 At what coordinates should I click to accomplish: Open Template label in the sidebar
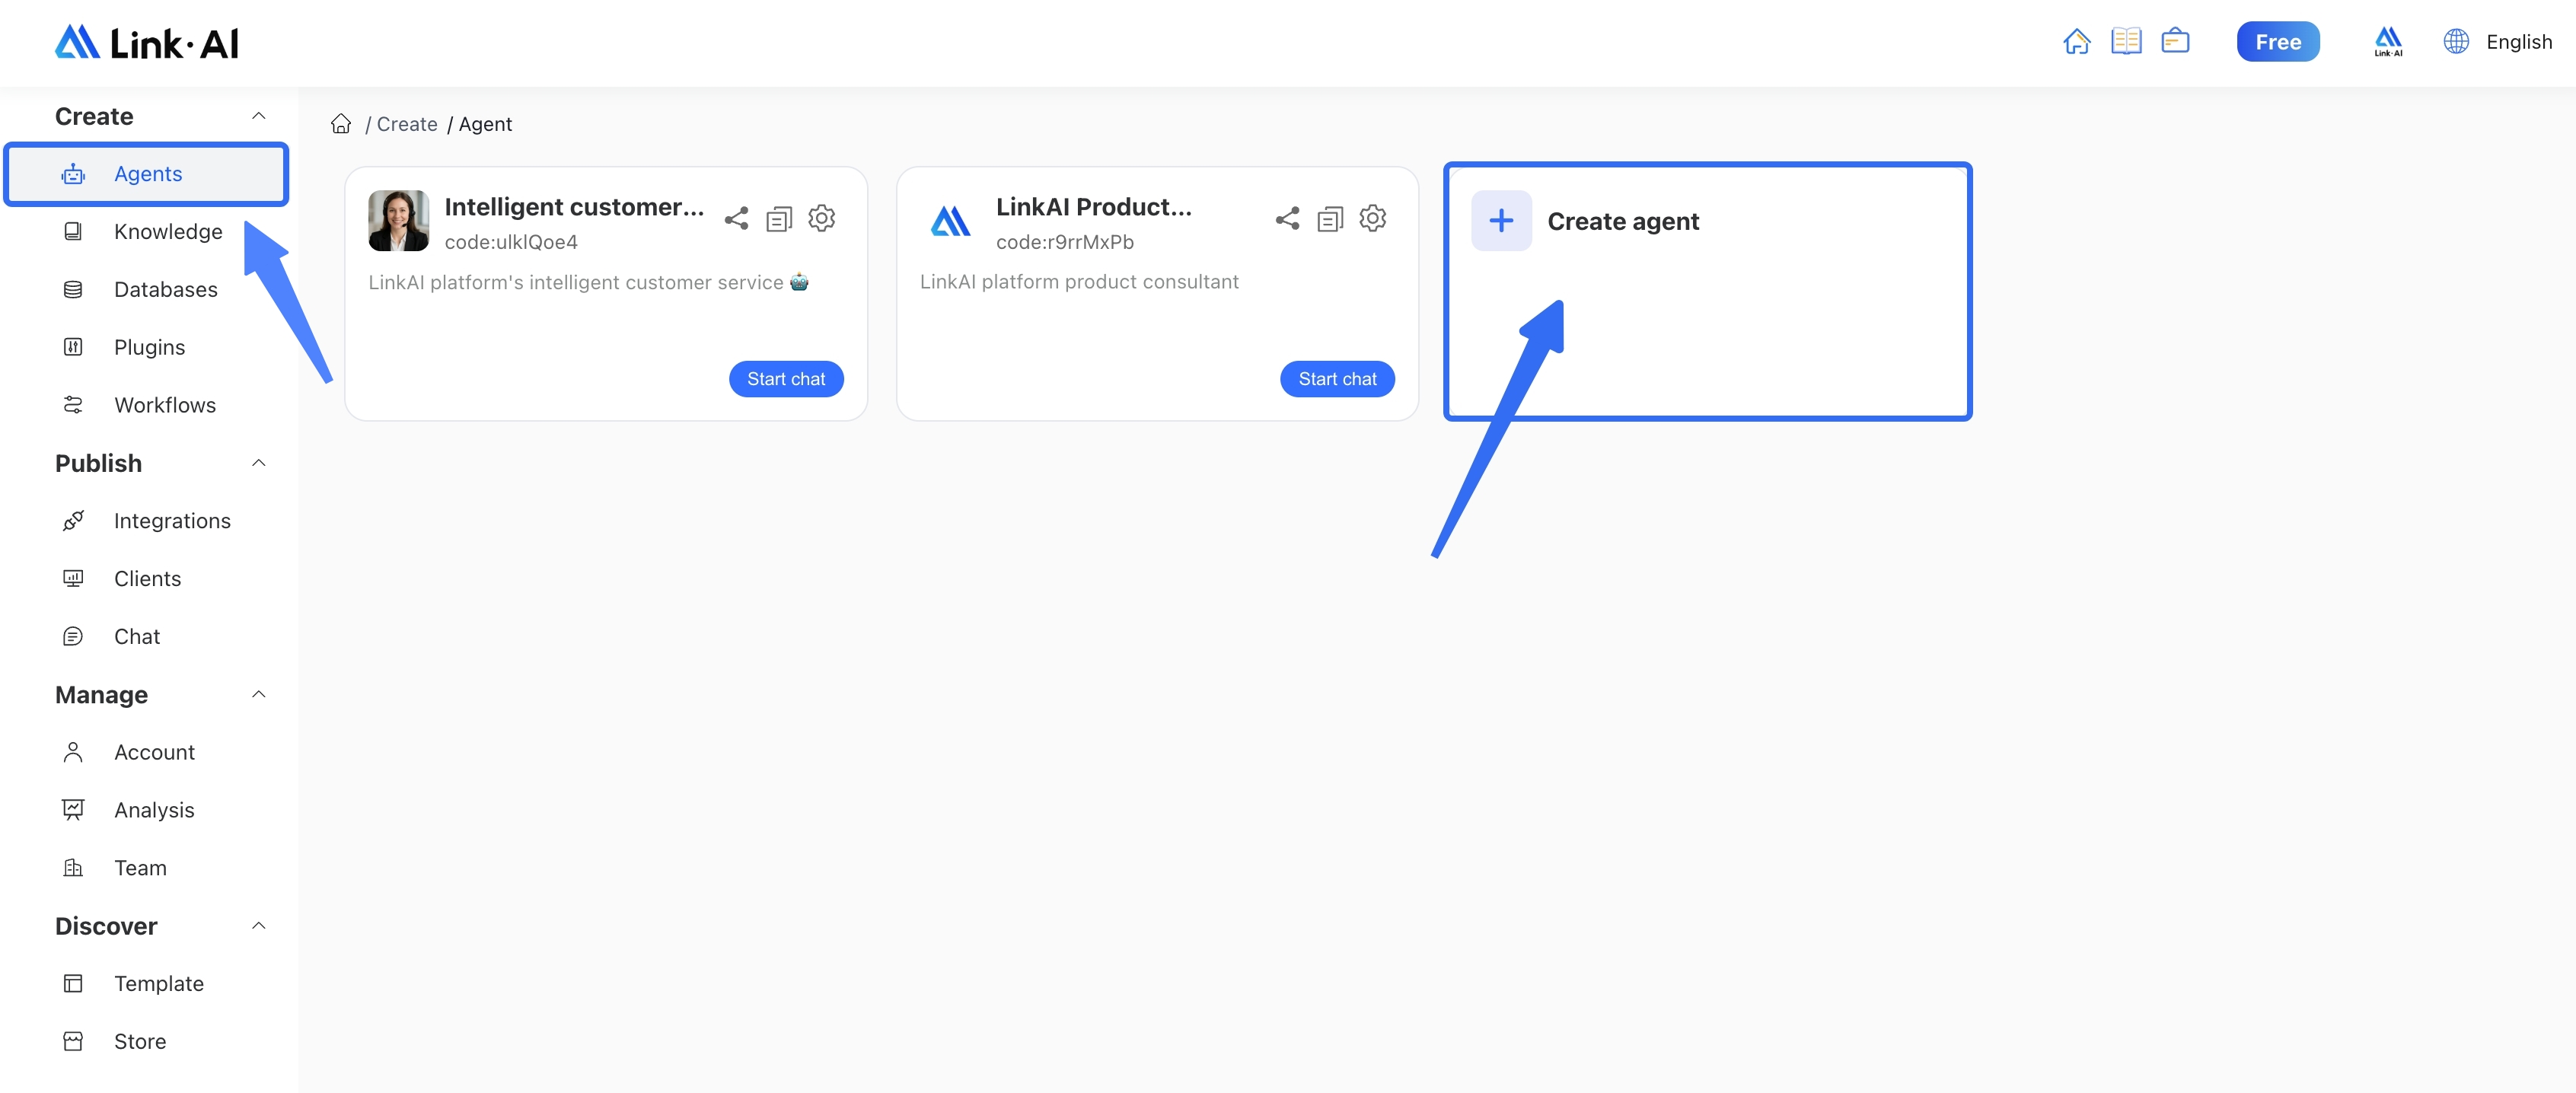coord(159,984)
